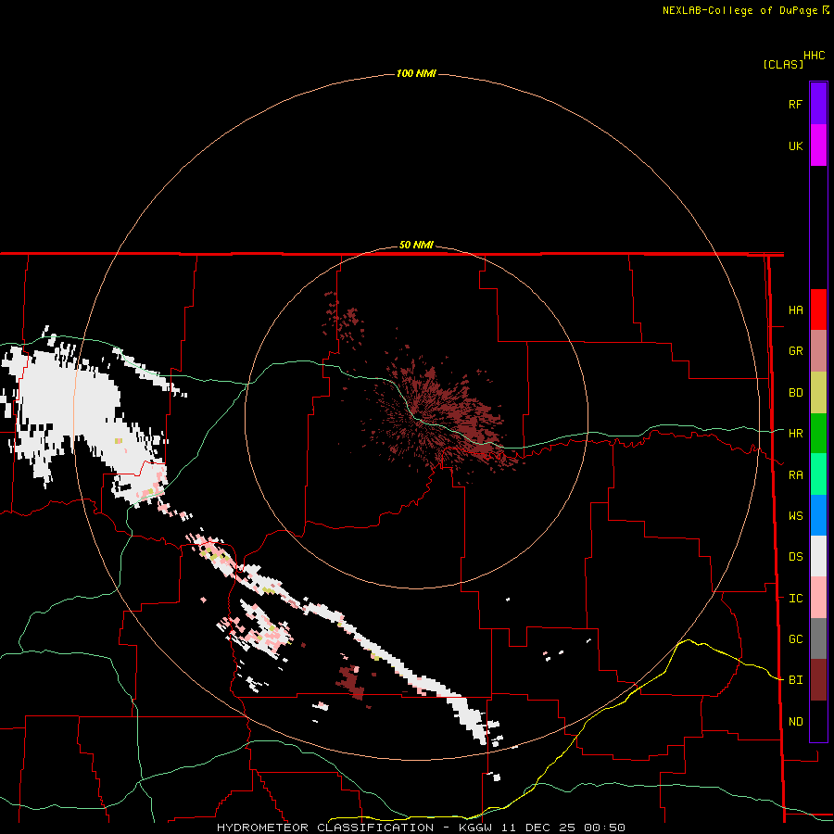The width and height of the screenshot is (834, 834).
Task: Click the 100 NMI range ring label
Action: coord(416,73)
